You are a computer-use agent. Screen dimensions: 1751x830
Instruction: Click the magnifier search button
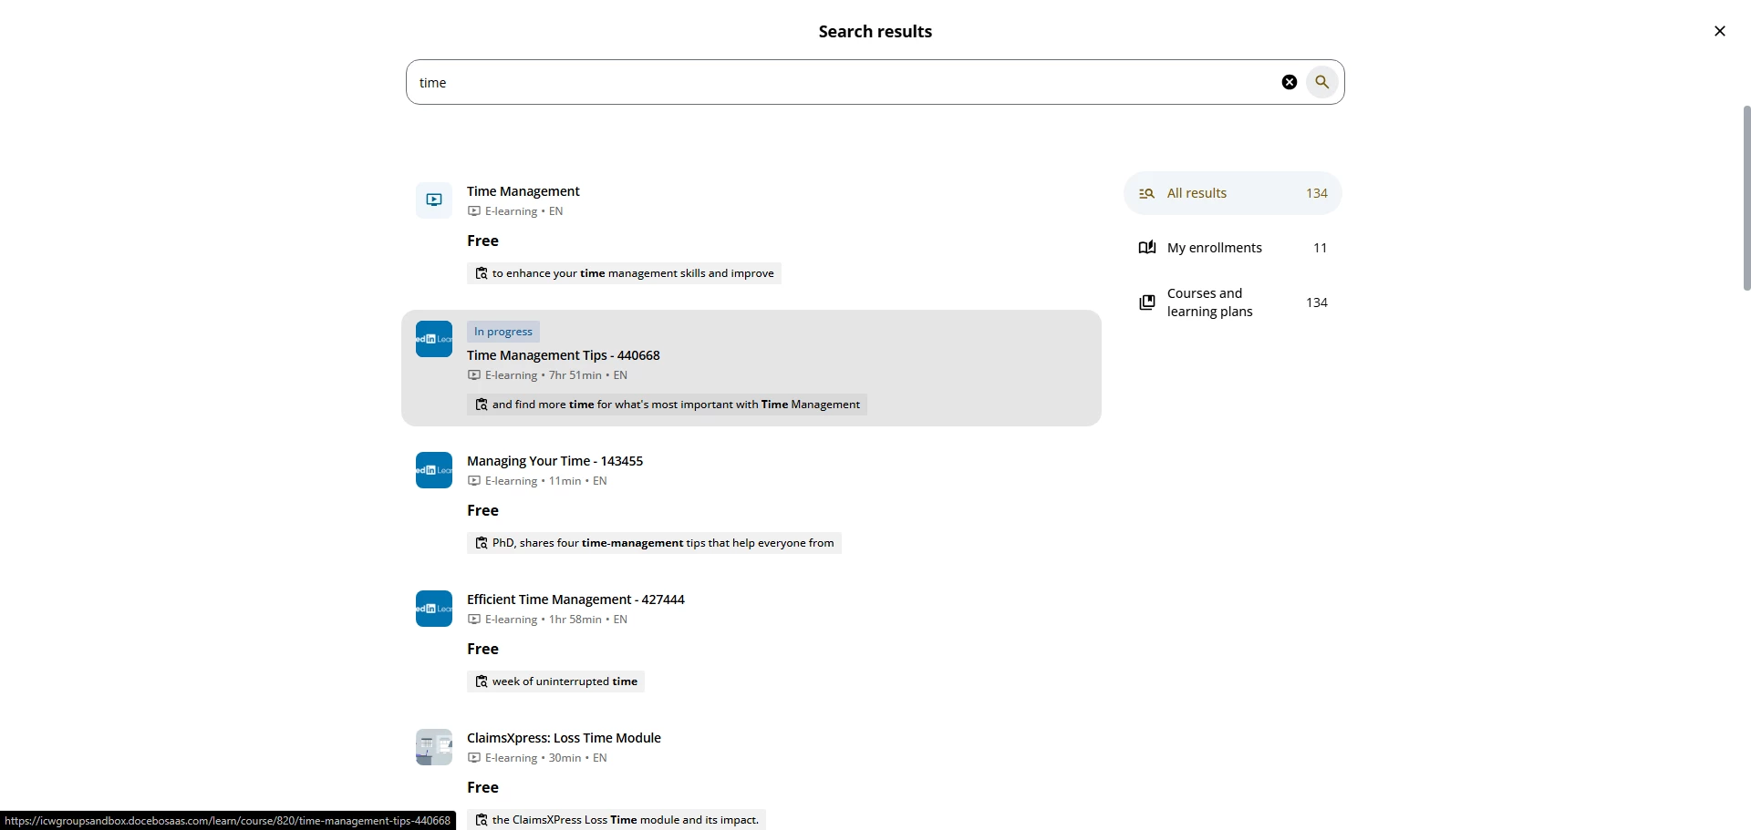point(1321,82)
